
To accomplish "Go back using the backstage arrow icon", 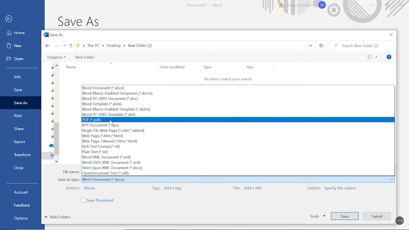I will [9, 19].
